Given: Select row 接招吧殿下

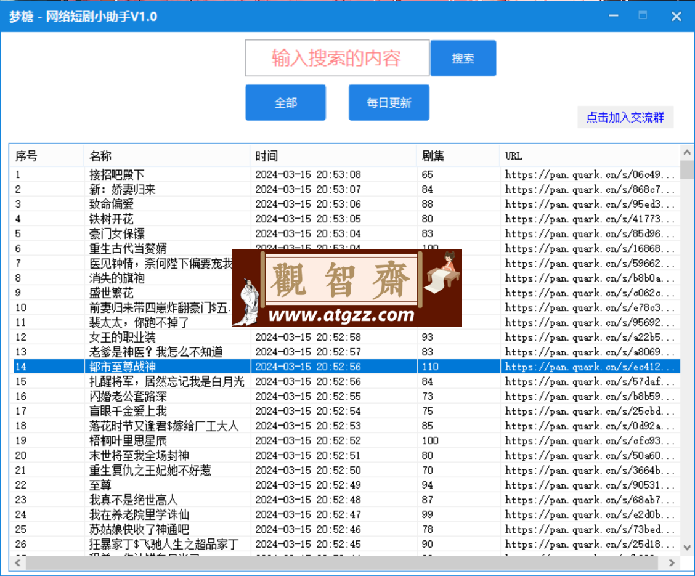Looking at the screenshot, I should [345, 174].
